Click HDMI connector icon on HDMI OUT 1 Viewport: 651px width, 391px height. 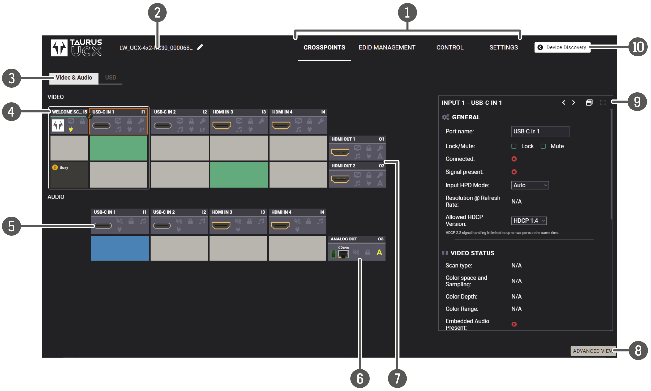[x=340, y=152]
